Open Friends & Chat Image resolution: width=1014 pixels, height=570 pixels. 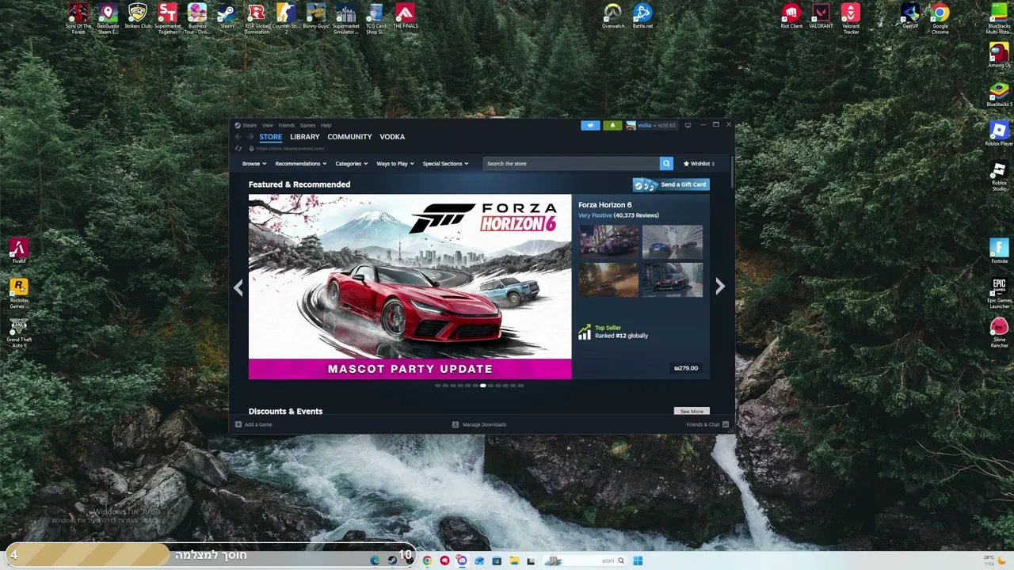point(707,424)
